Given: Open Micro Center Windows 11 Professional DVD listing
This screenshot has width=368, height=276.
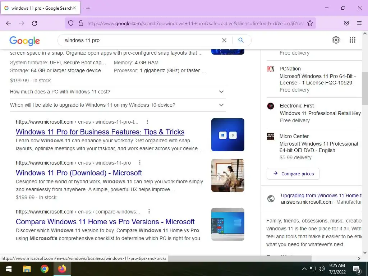Looking at the screenshot, I should [x=318, y=147].
